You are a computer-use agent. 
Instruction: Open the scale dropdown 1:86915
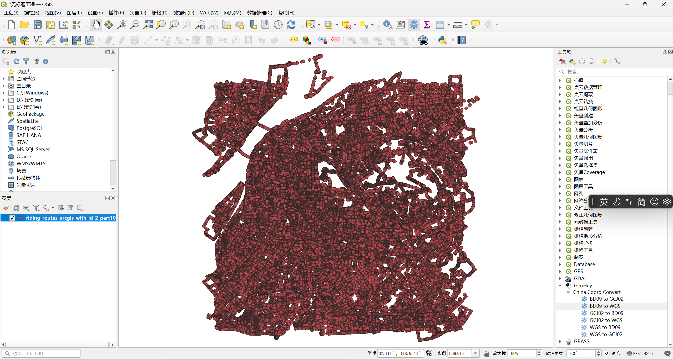475,353
